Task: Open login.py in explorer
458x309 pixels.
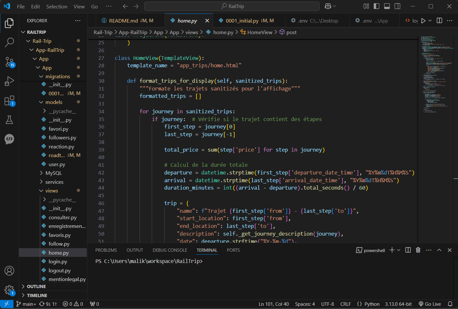Action: (x=58, y=262)
